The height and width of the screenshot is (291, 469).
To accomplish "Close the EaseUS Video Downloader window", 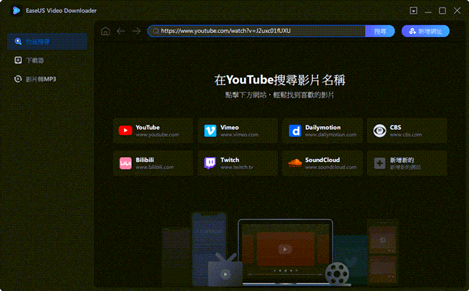I will pyautogui.click(x=457, y=11).
